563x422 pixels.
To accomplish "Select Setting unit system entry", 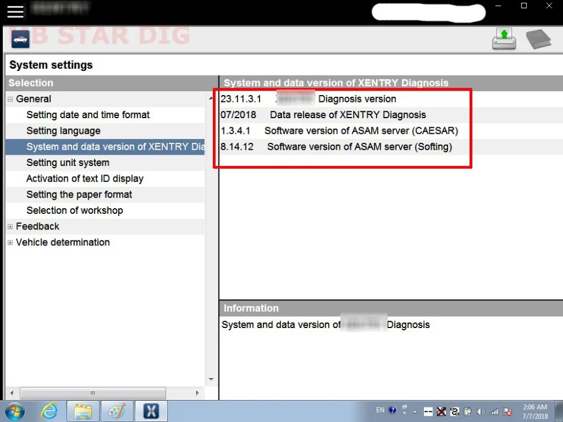I will (x=68, y=163).
